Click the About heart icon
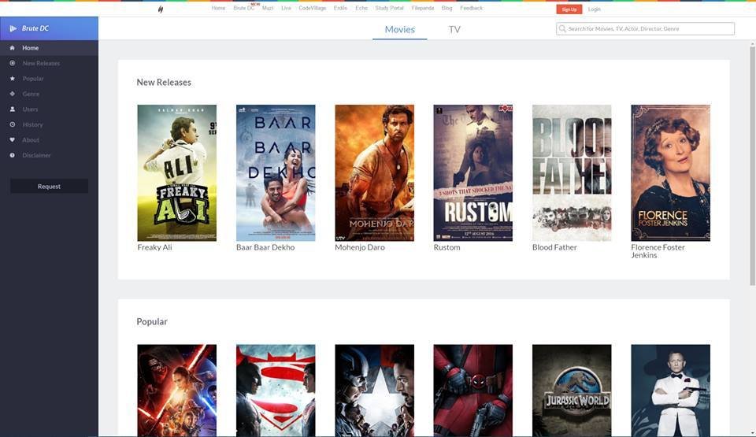This screenshot has width=756, height=437. click(12, 140)
